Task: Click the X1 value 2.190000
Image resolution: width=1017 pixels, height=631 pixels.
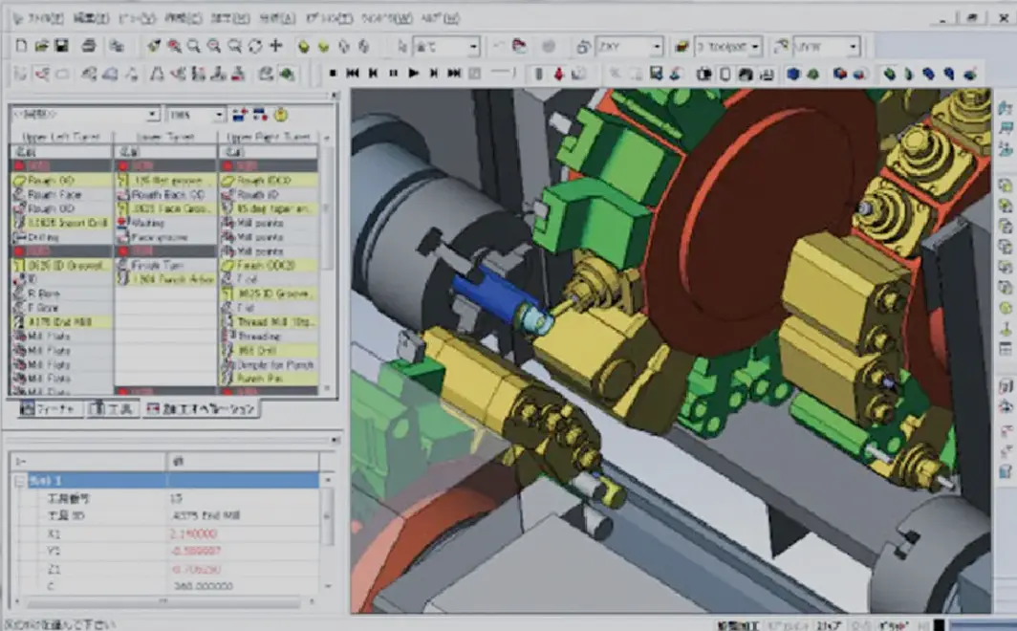Action: click(x=193, y=533)
